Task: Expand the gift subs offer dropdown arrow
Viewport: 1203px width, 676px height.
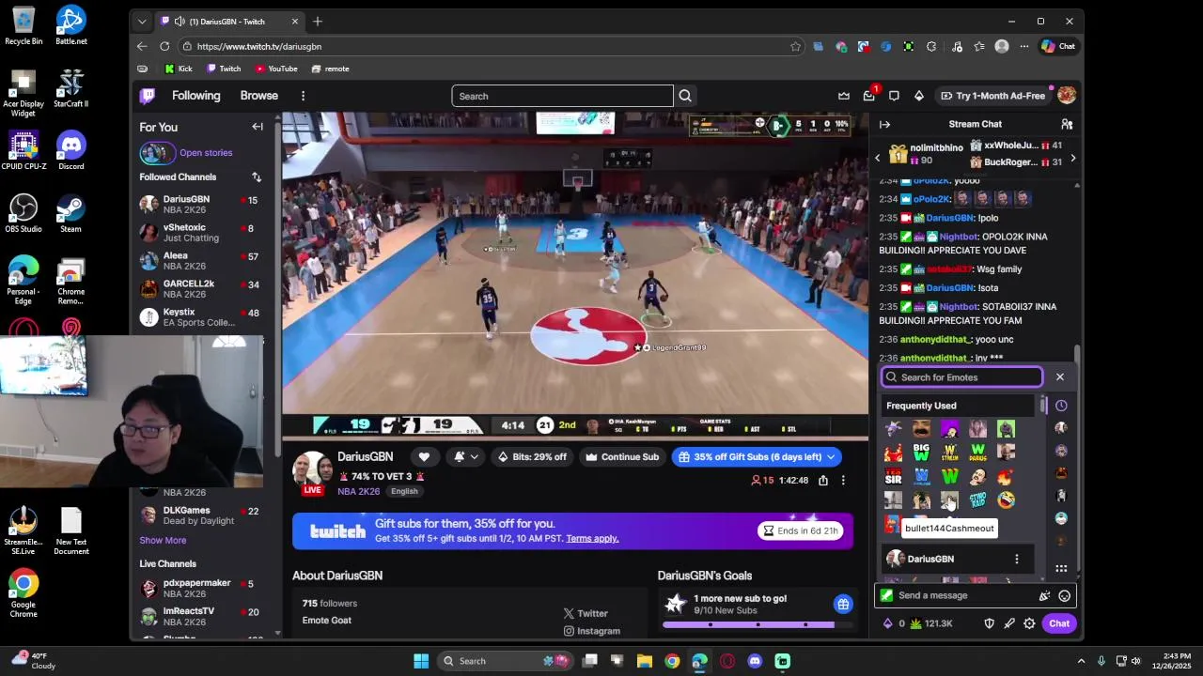Action: pyautogui.click(x=831, y=457)
